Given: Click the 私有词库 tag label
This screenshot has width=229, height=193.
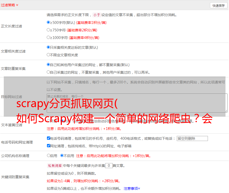Looking at the screenshot, I should point(55,166).
